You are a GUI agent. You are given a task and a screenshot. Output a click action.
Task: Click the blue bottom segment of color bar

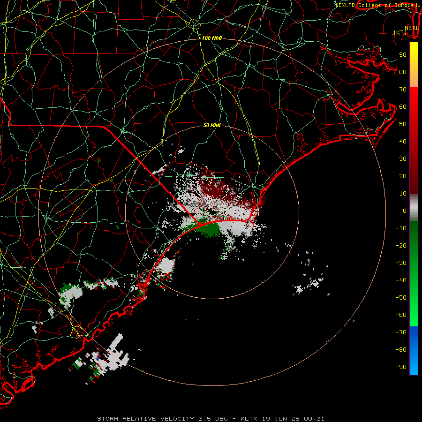(x=414, y=351)
